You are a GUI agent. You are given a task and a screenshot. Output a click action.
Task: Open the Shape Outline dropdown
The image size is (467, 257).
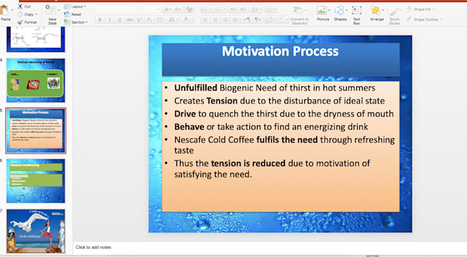coord(424,19)
